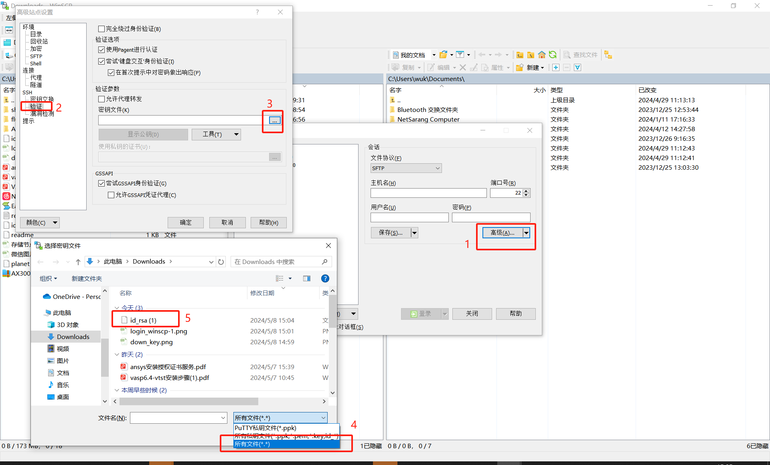Open the 颜色(C) dropdown
Viewport: 770px width, 465px height.
coord(40,222)
